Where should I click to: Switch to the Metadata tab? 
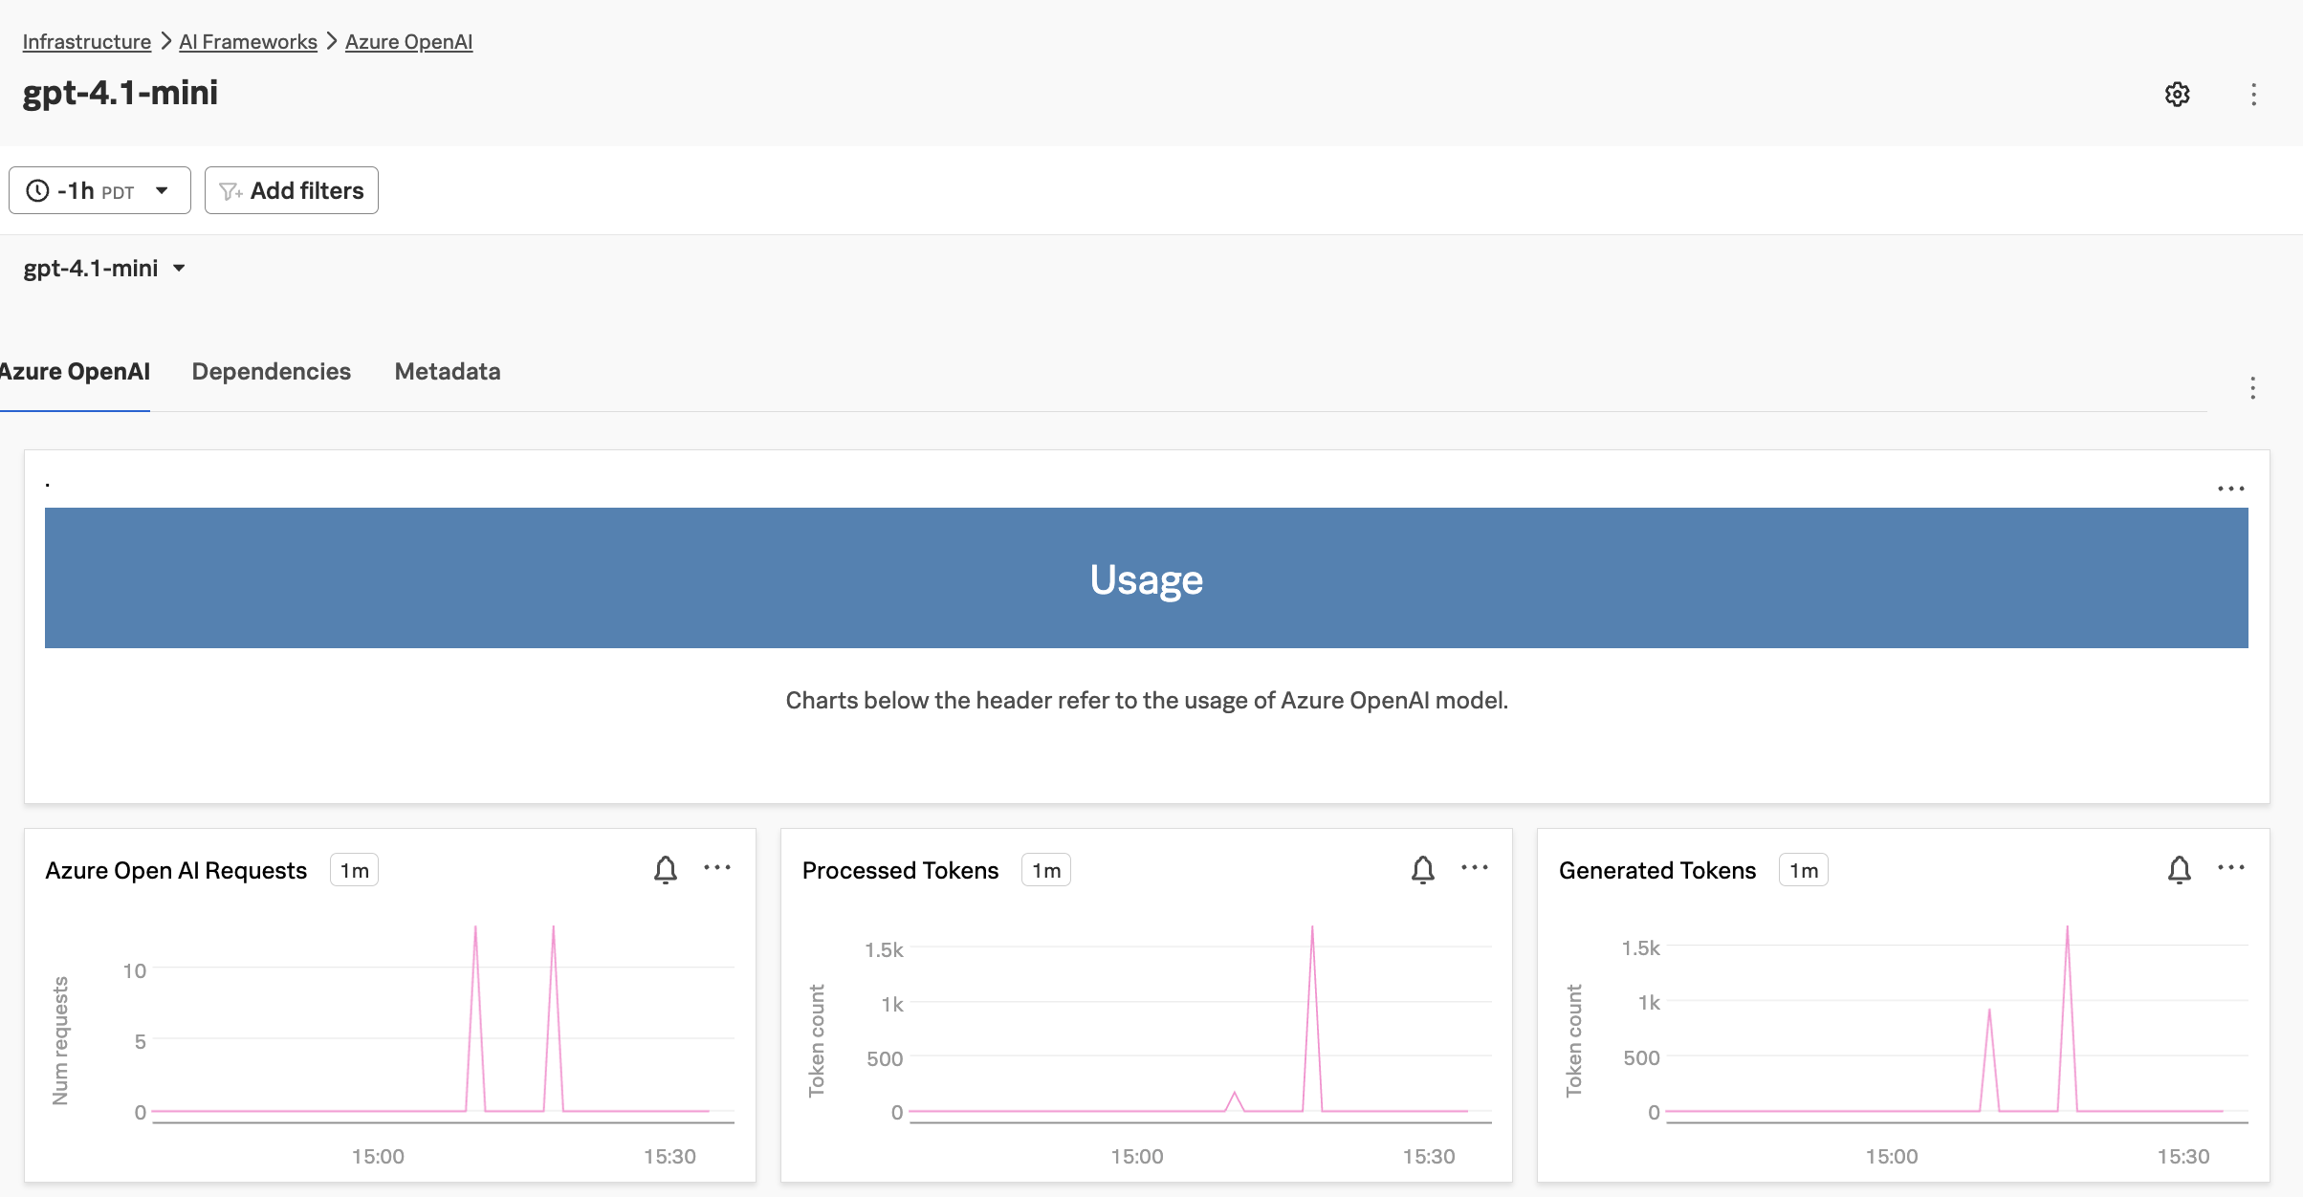pyautogui.click(x=448, y=372)
